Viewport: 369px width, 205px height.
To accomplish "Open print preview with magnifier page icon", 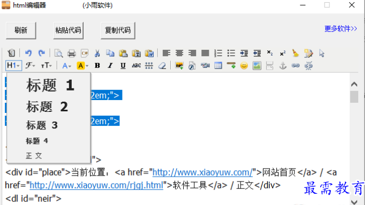I will pyautogui.click(x=58, y=54).
